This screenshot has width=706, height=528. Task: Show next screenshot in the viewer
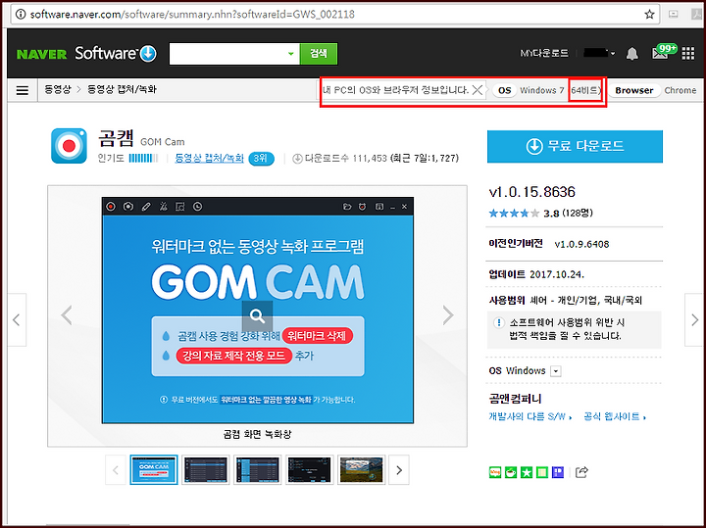point(447,314)
